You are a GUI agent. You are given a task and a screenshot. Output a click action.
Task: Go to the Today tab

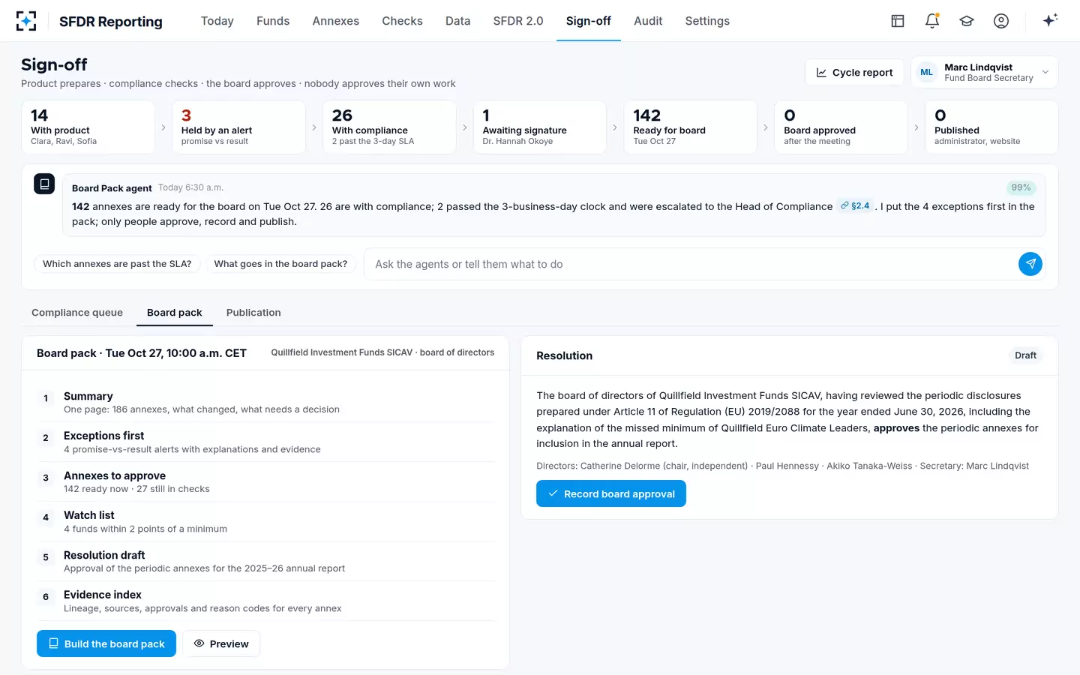coord(217,21)
